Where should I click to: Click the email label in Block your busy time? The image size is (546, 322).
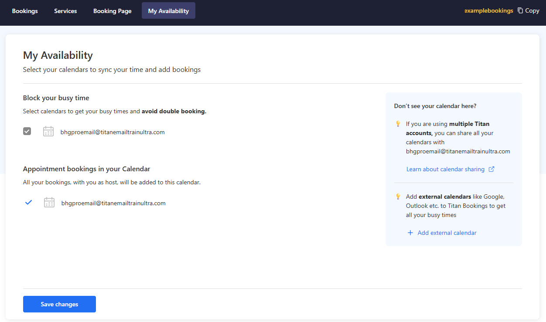pos(113,132)
